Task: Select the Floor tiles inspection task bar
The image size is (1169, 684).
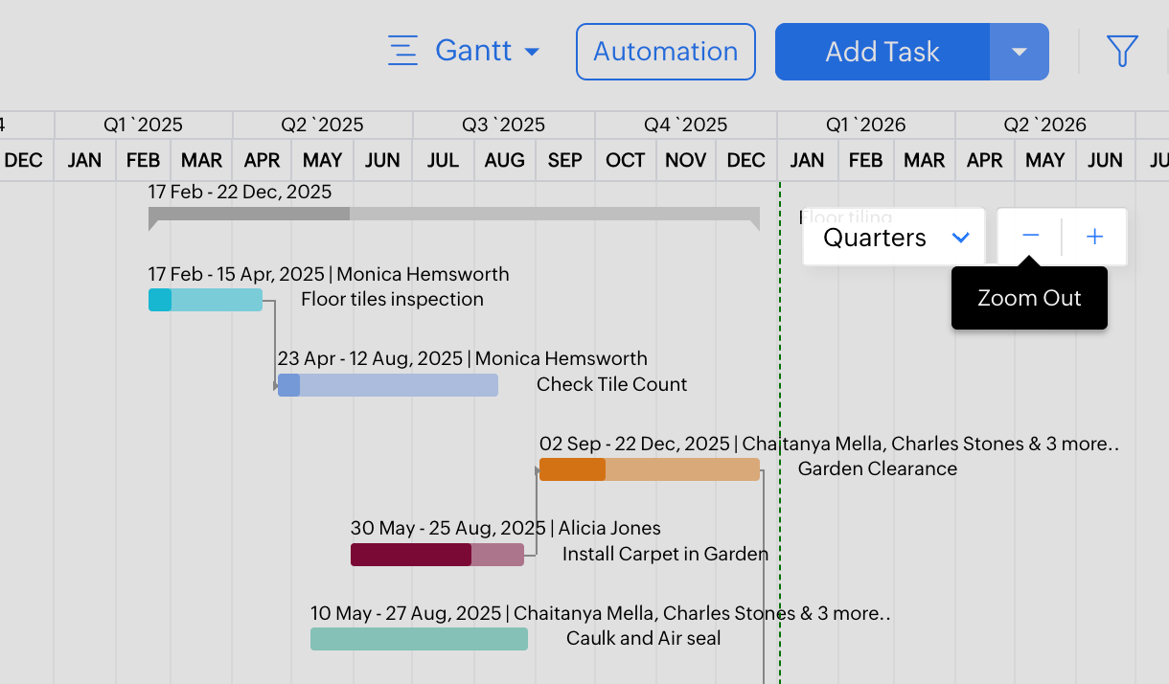Action: 205,300
